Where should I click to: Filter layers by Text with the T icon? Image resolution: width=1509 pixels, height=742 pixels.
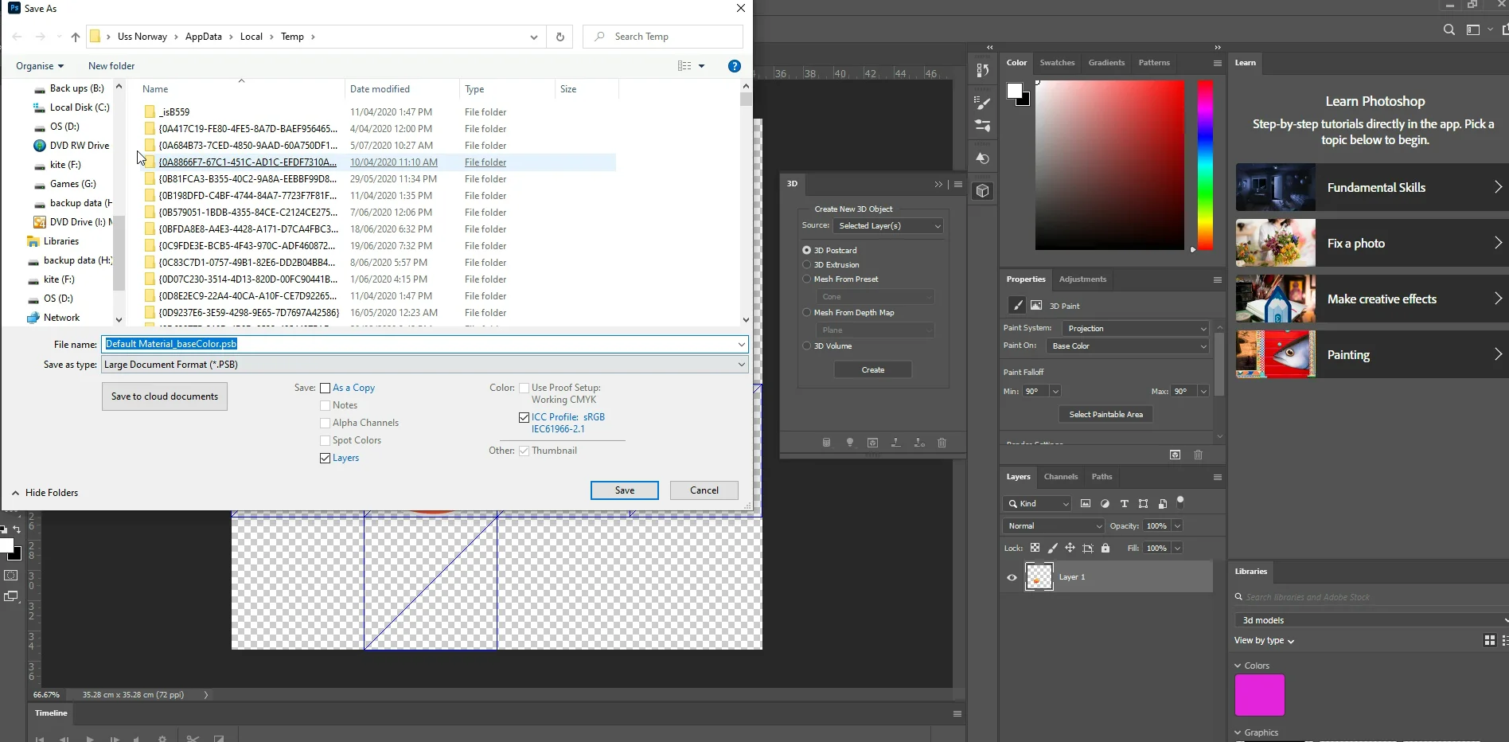1125,503
